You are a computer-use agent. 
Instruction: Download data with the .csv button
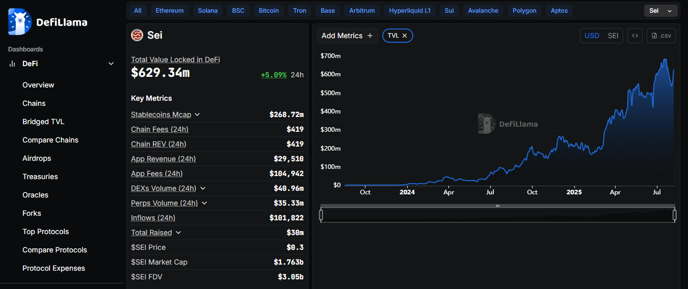(661, 36)
